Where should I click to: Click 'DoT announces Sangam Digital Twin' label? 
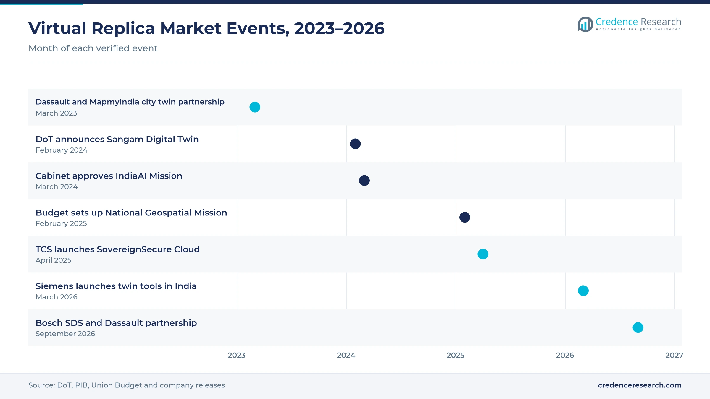pyautogui.click(x=117, y=139)
